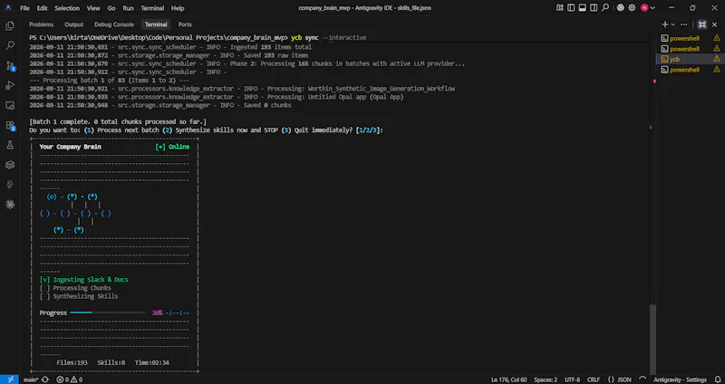This screenshot has height=384, width=725.
Task: Open the launch profile dropdown beside plus
Action: point(672,24)
